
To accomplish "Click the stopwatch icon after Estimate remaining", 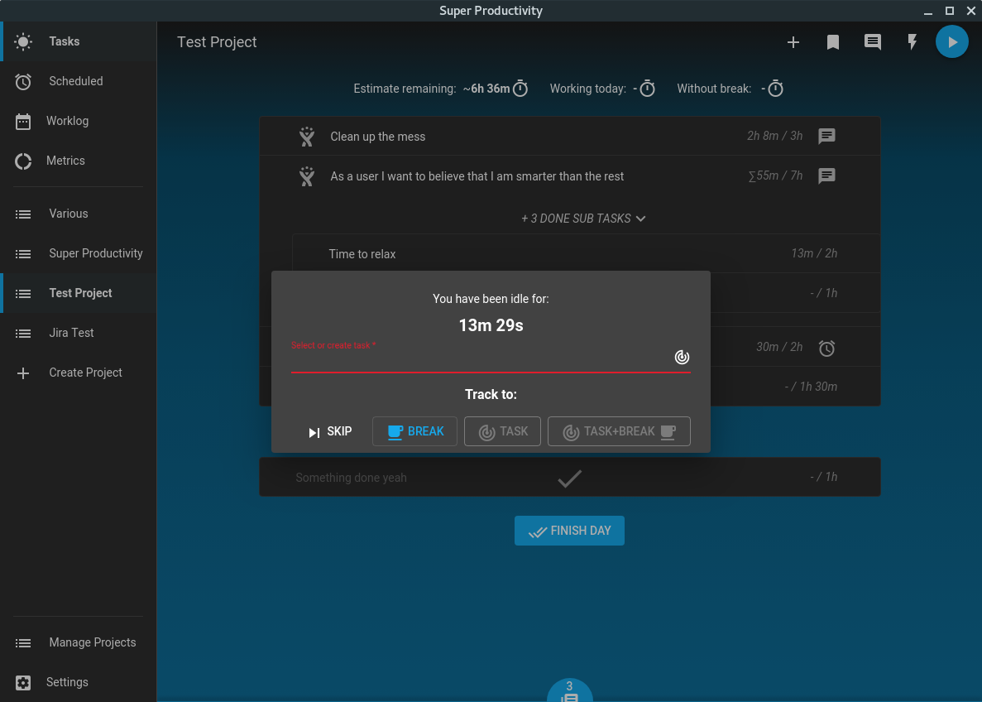I will pyautogui.click(x=520, y=89).
